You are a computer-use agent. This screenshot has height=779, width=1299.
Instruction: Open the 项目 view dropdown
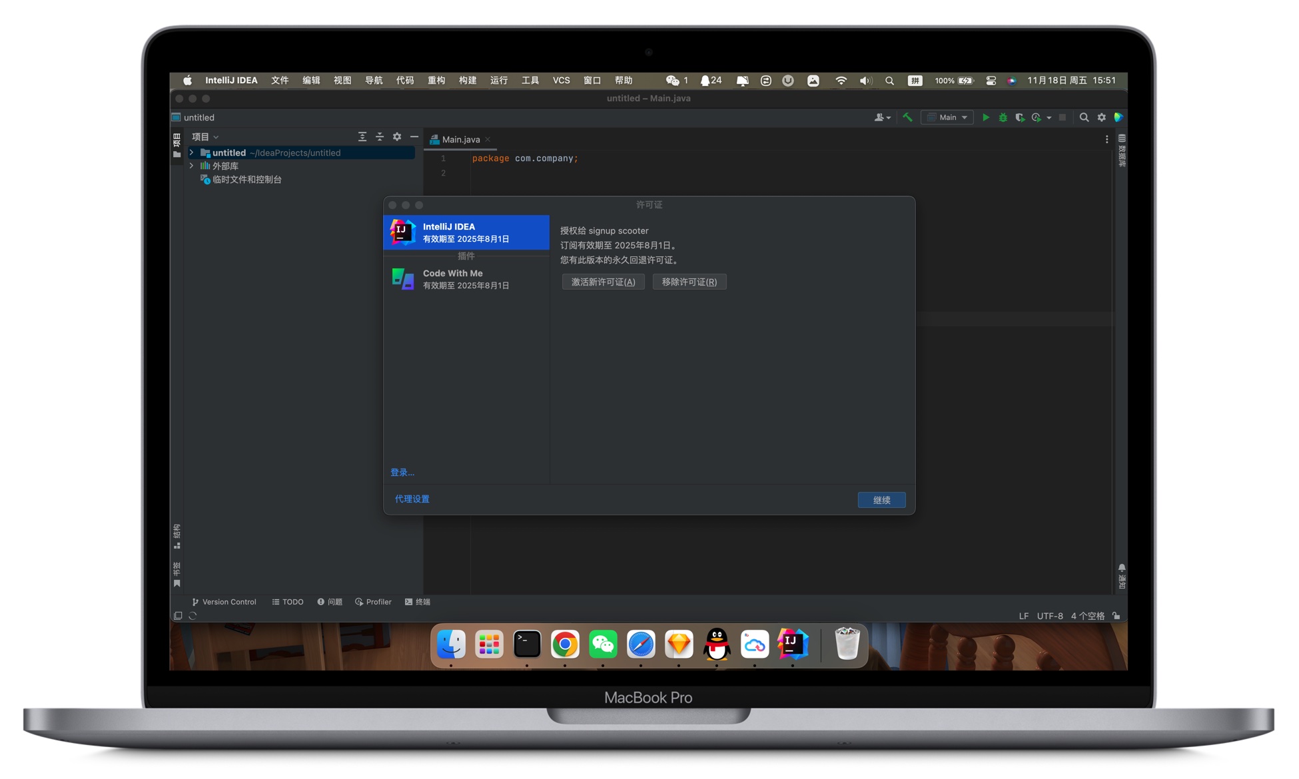click(205, 136)
